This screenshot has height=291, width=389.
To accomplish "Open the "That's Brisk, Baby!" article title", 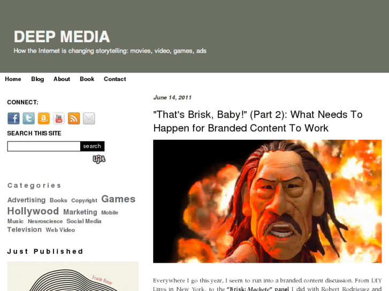I will pyautogui.click(x=258, y=121).
